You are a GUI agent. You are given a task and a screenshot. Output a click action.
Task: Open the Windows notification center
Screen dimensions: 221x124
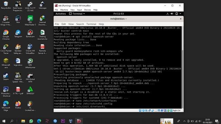coord(217,121)
